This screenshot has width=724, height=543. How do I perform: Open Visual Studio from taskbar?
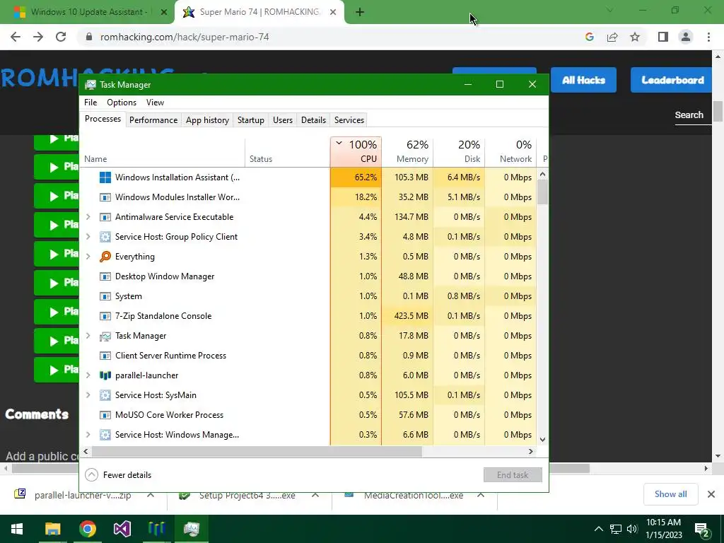(x=122, y=529)
